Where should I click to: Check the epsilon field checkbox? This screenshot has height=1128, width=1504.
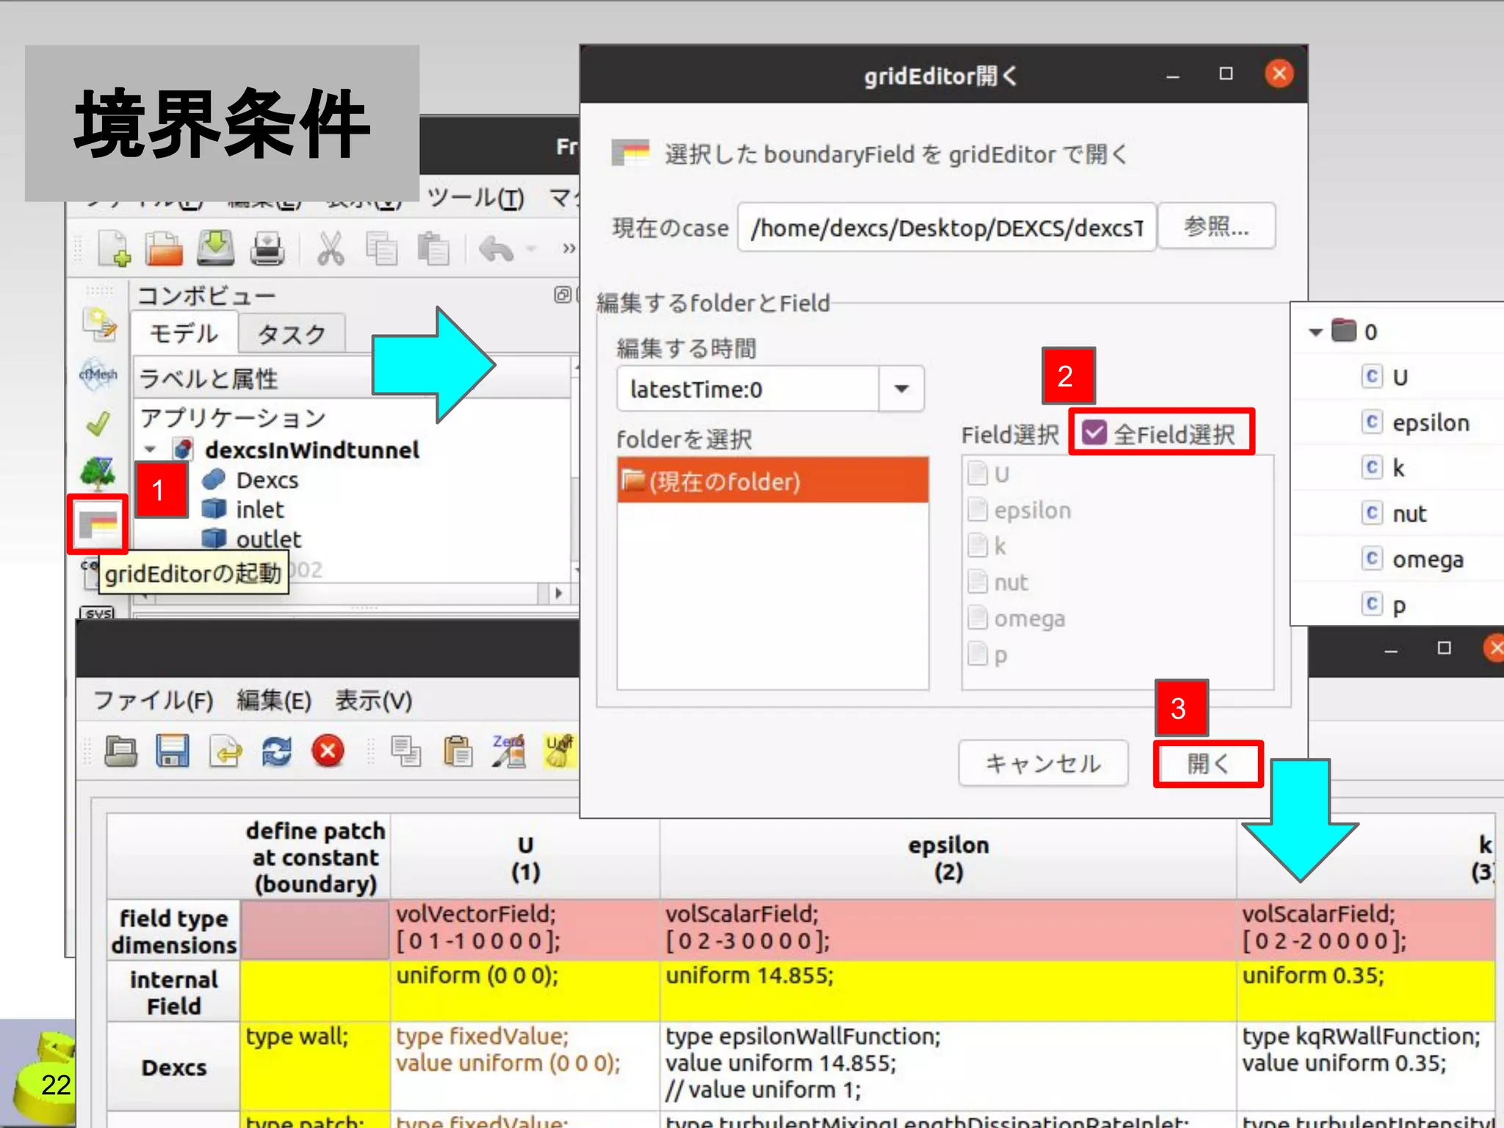(x=977, y=510)
